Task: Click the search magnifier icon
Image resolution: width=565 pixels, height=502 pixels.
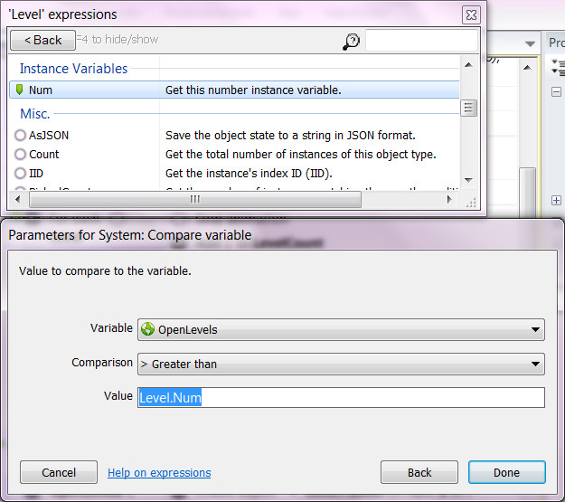Action: [352, 42]
